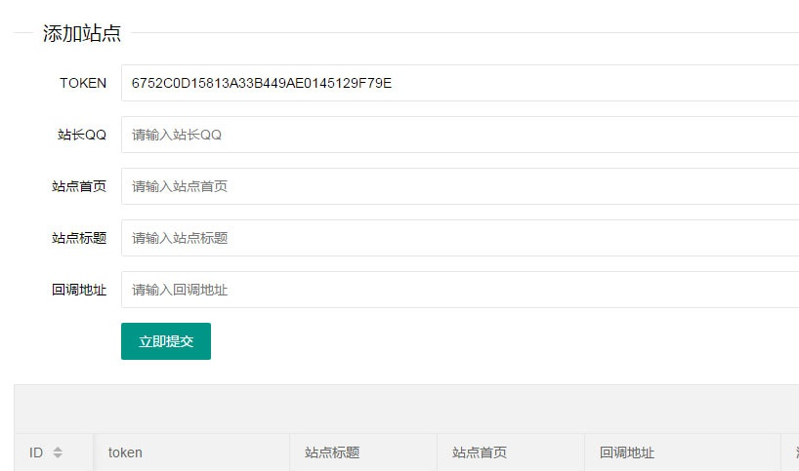799x471 pixels.
Task: Click the 回调地址 table column header
Action: (627, 452)
